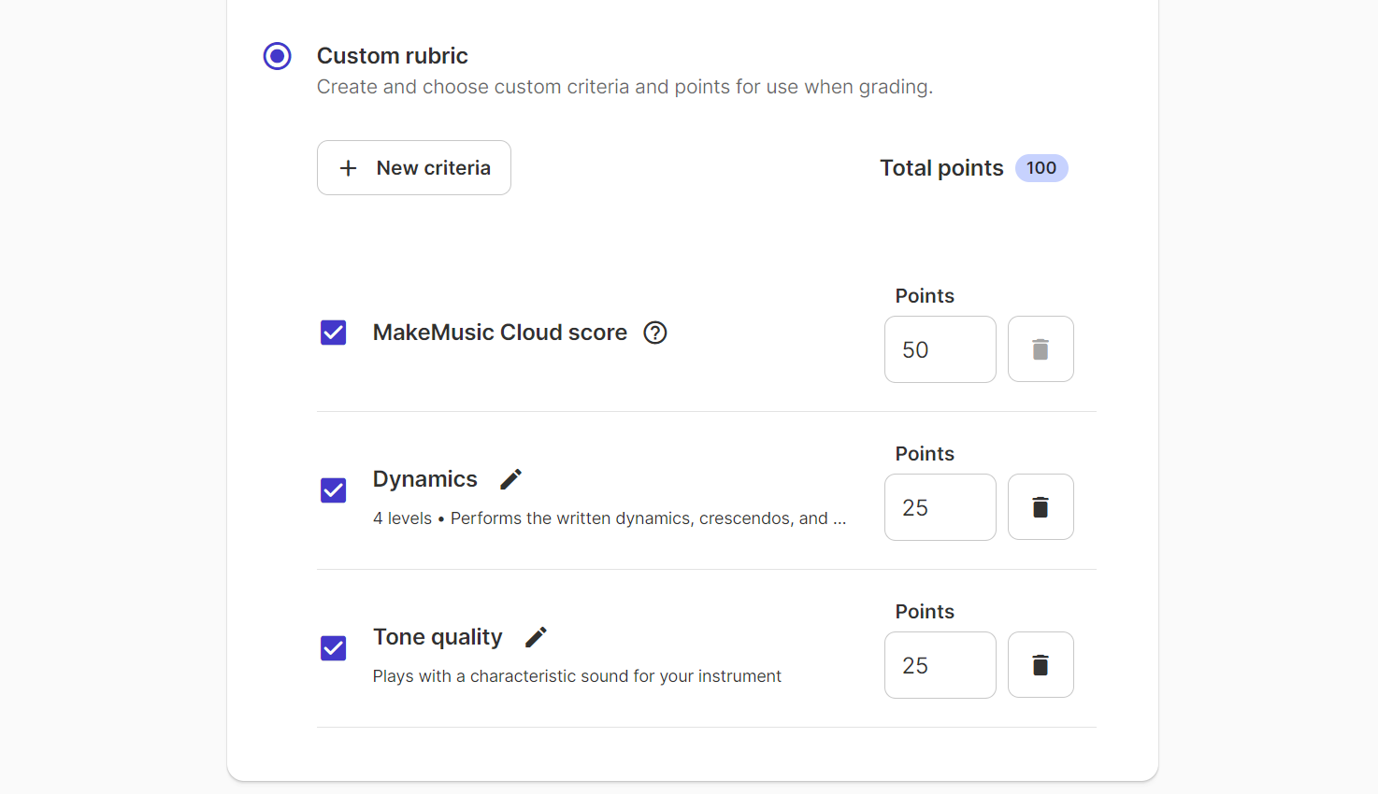Click the trash icon for MakeMusic Cloud score

pyautogui.click(x=1041, y=349)
